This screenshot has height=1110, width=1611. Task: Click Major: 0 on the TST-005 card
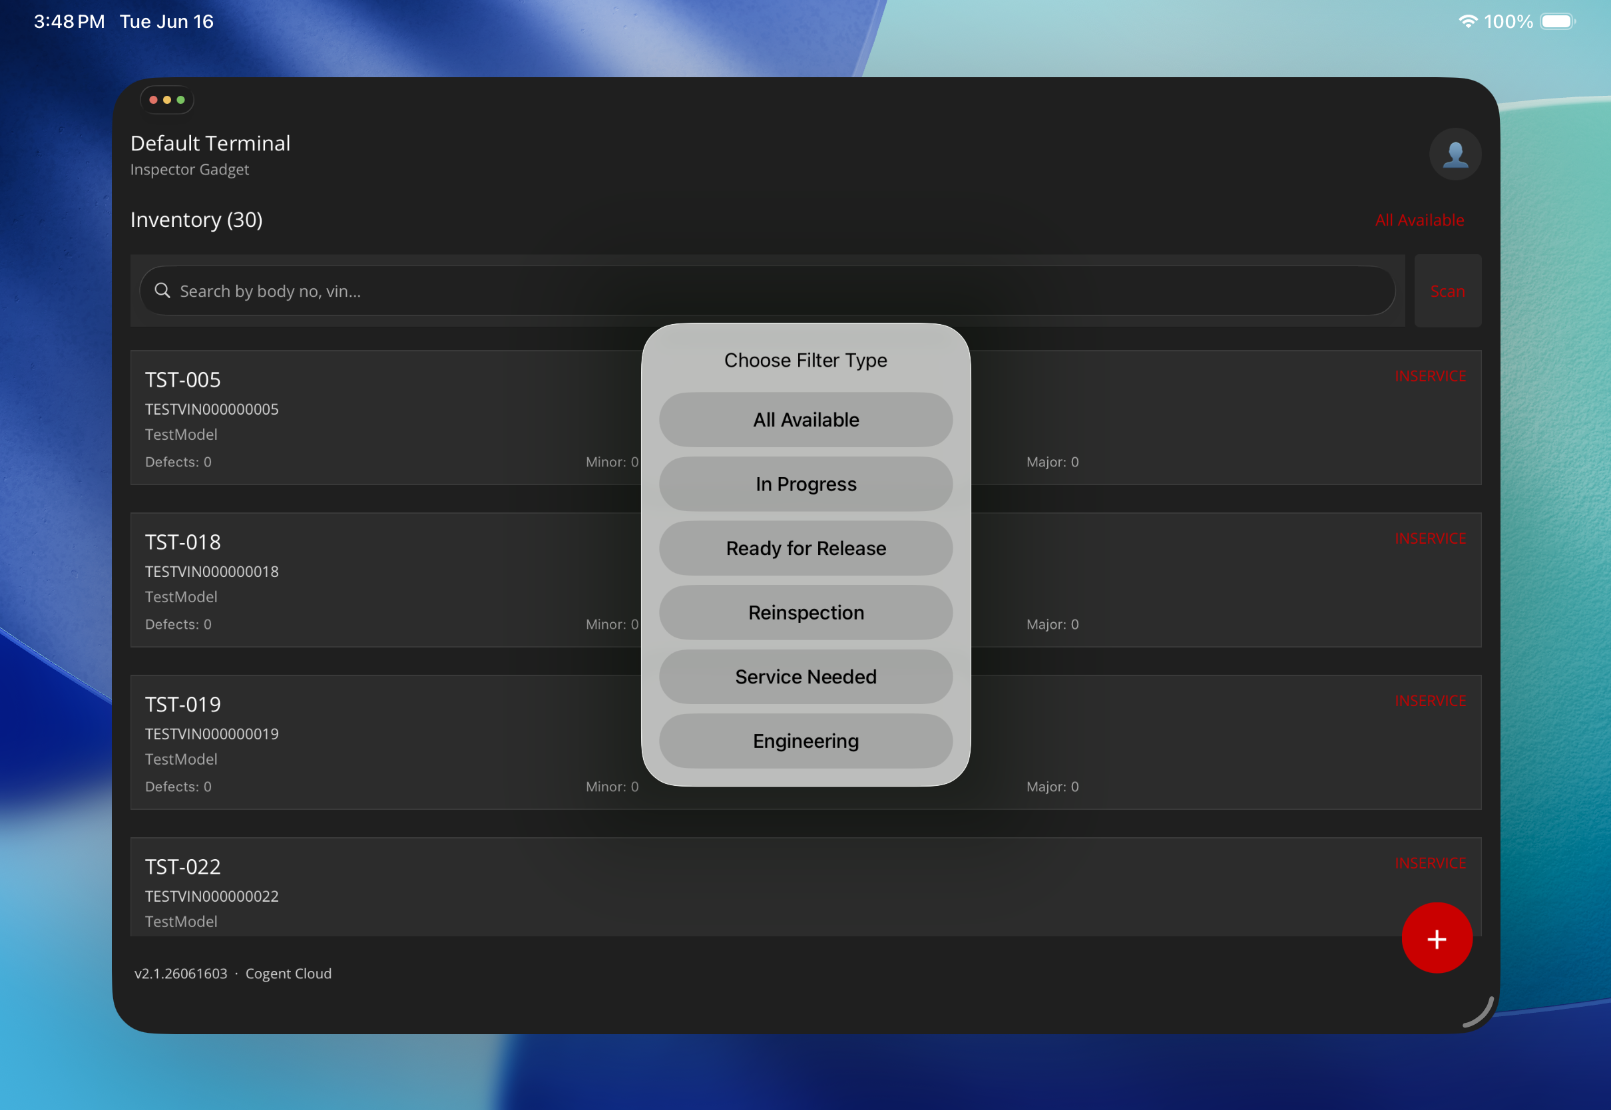(x=1052, y=462)
